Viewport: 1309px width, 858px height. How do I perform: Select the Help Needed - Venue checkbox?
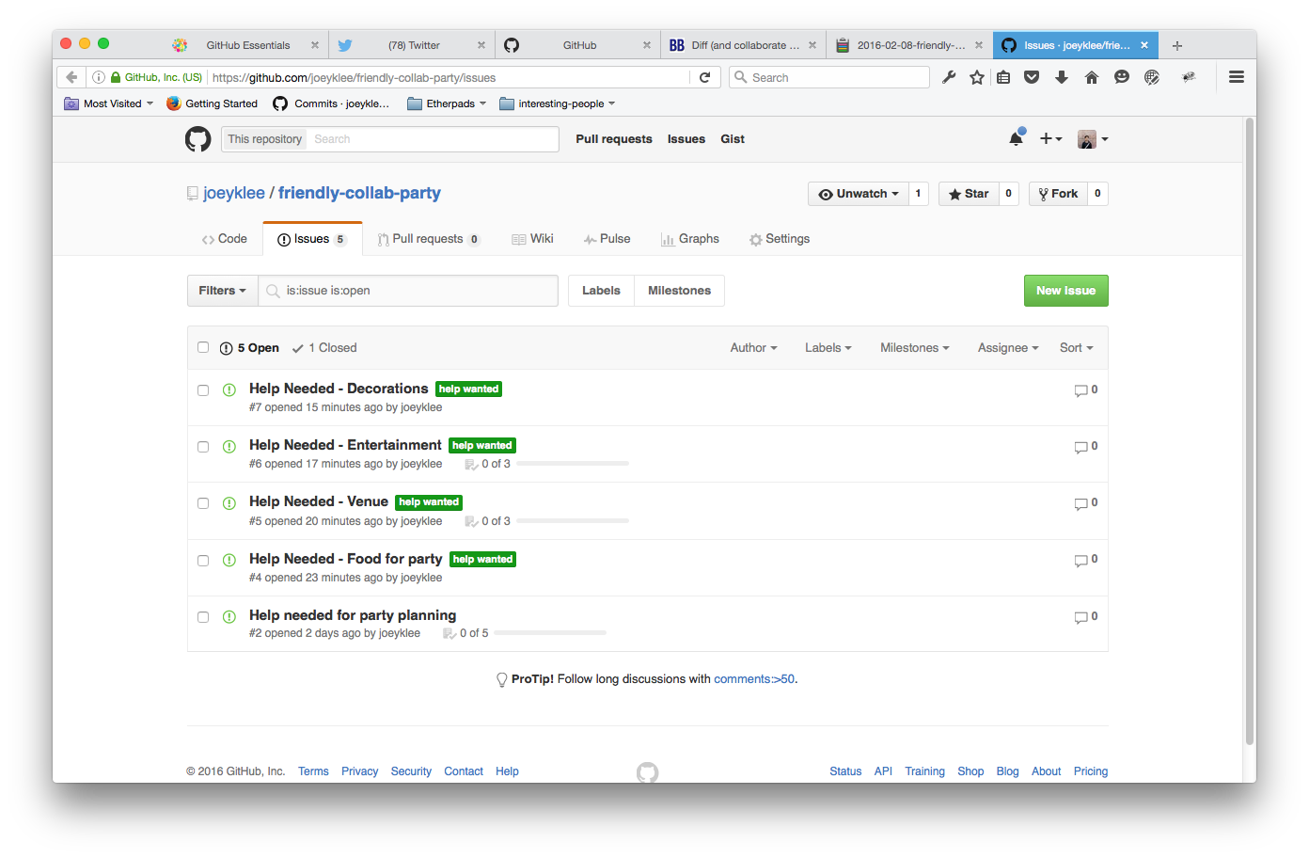203,503
